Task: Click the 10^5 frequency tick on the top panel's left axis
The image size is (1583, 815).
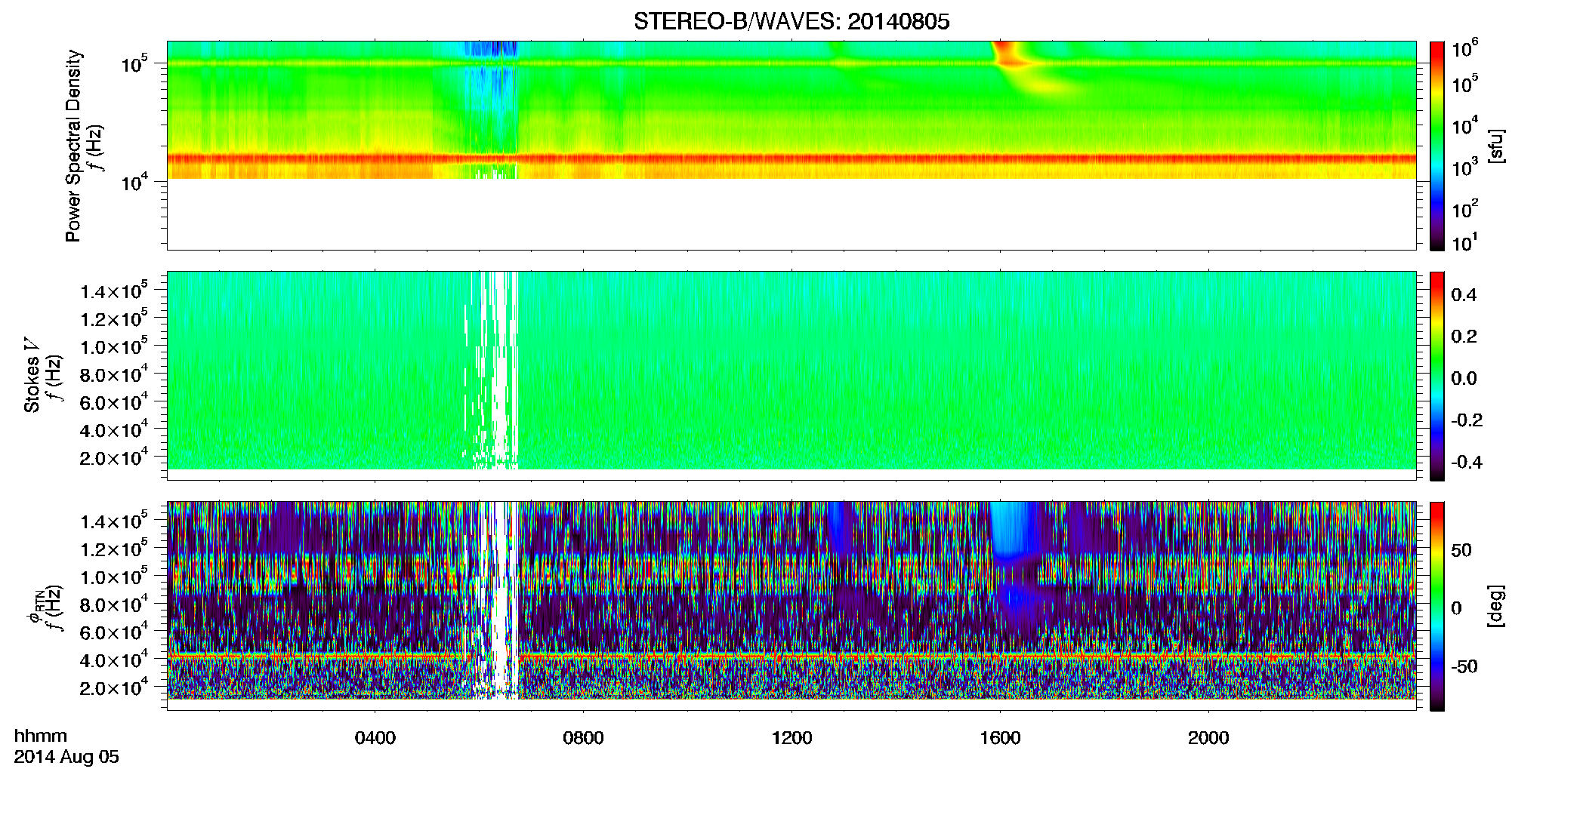Action: pyautogui.click(x=134, y=63)
